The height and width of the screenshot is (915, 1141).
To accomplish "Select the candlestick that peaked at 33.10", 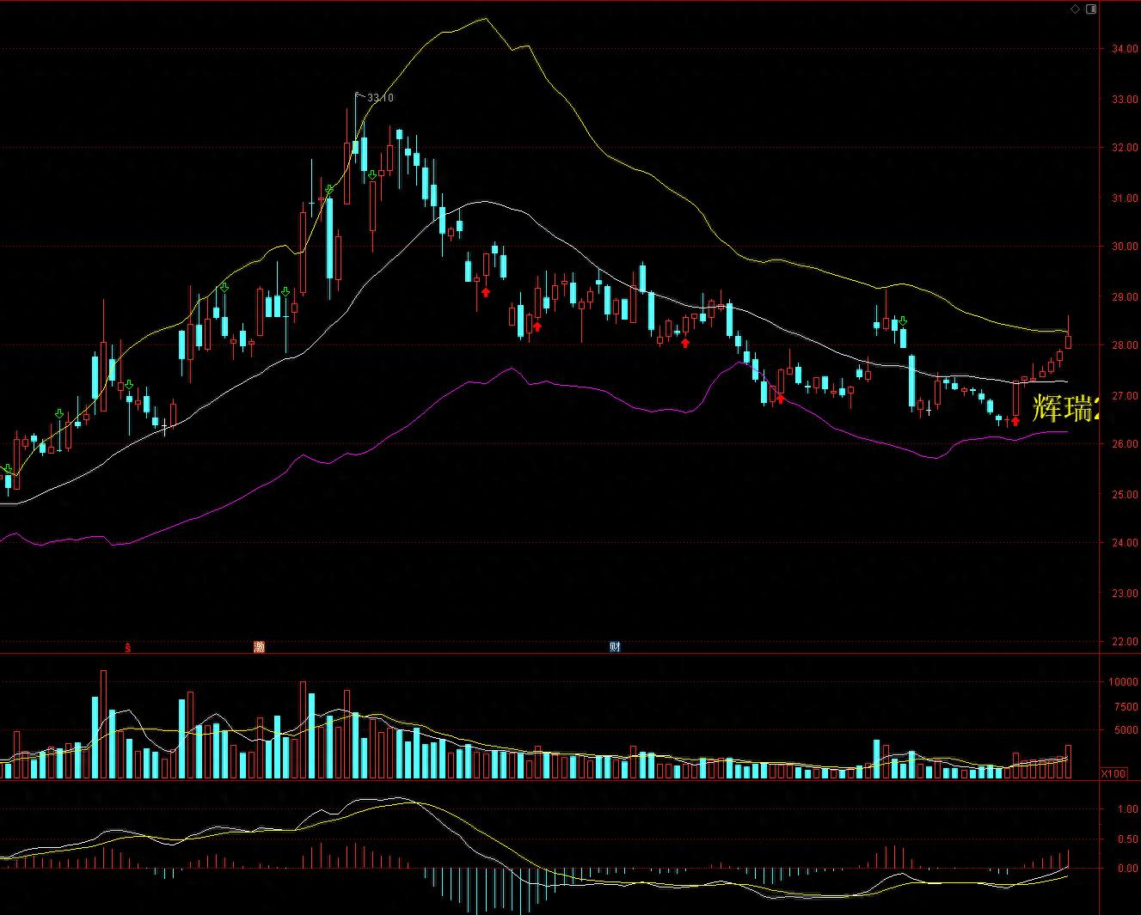I will click(x=354, y=147).
